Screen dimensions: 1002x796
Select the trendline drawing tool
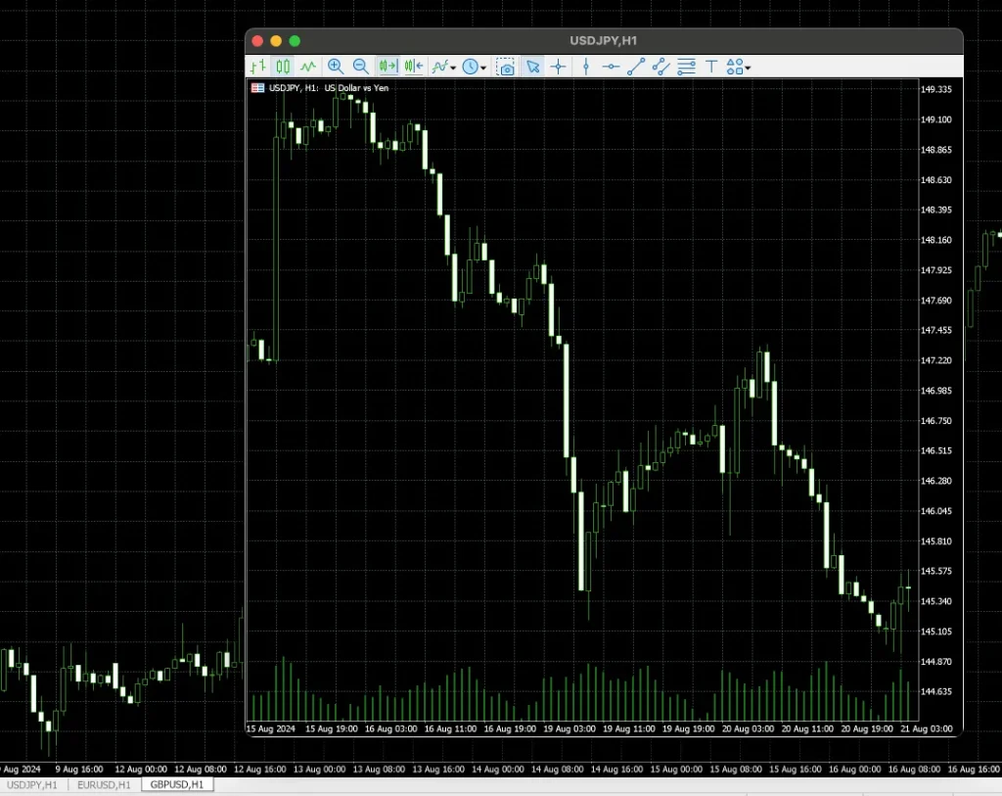636,67
